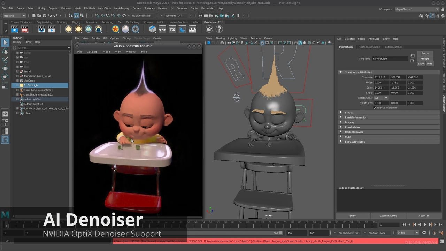
Task: Save scene with the floppy disk icon
Action: coord(44,16)
